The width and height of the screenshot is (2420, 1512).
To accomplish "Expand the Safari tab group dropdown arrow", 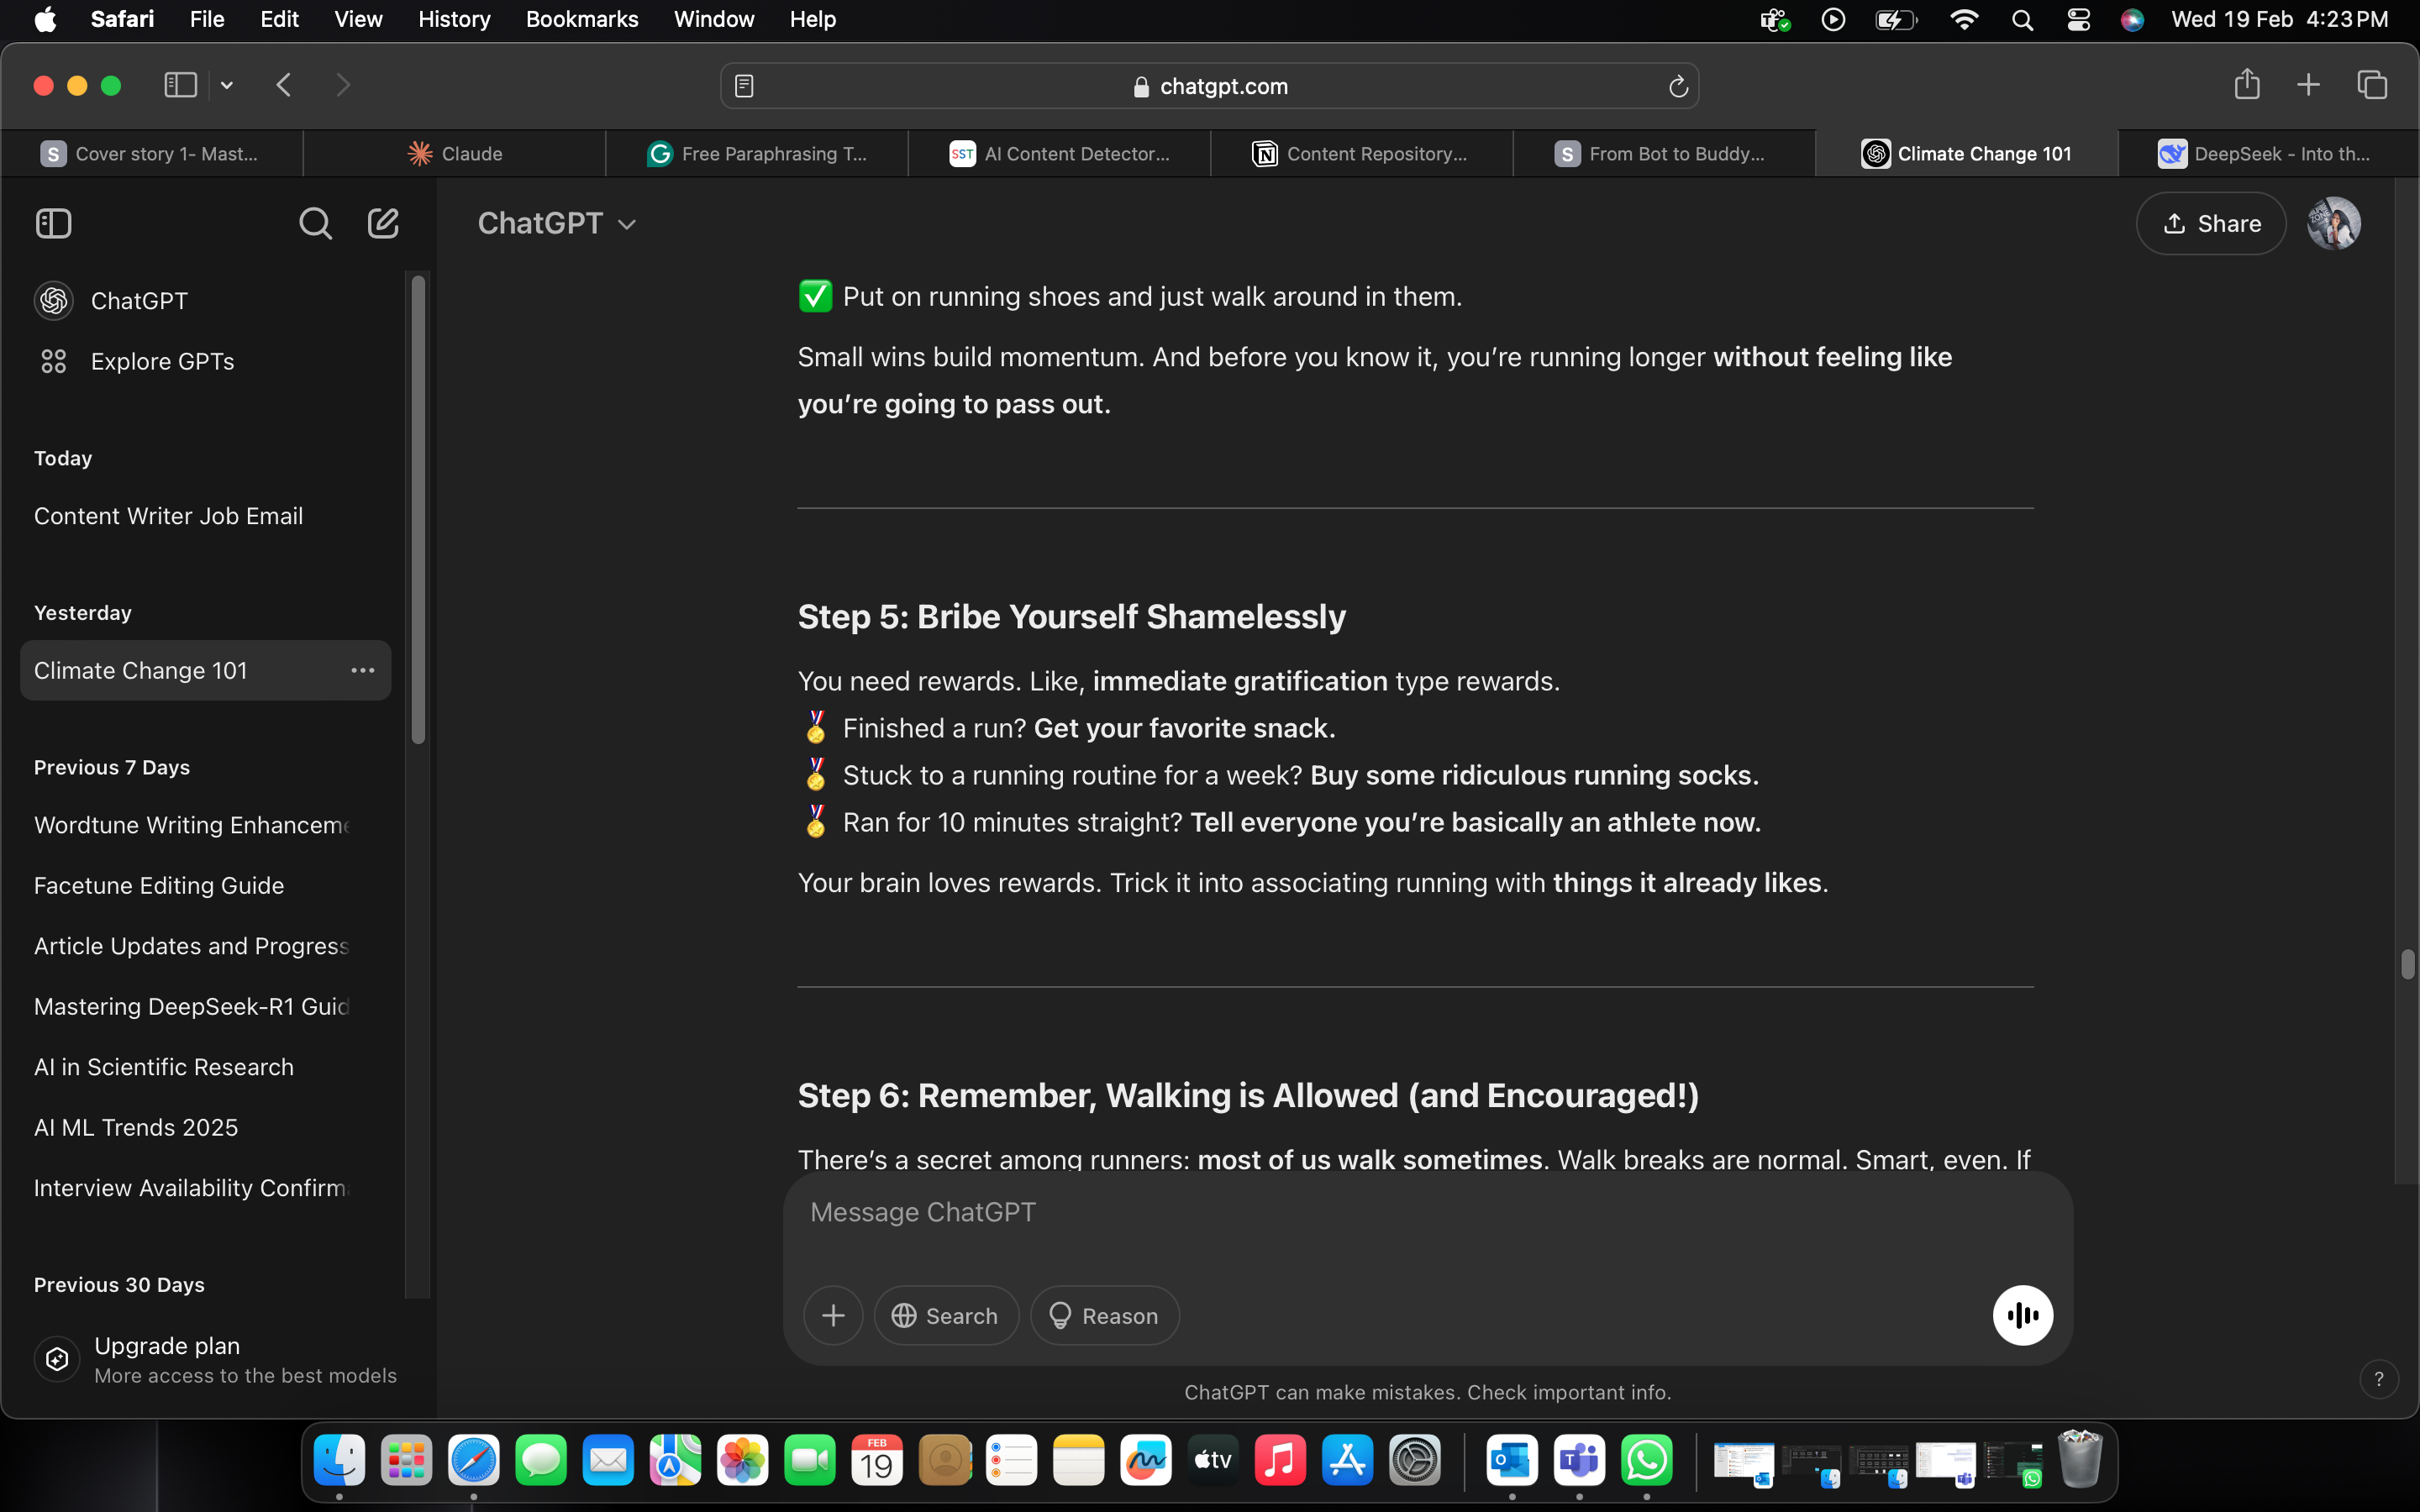I will pos(227,85).
